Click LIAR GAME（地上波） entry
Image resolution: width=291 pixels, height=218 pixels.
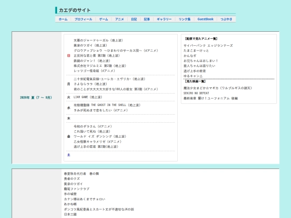coord(88,97)
